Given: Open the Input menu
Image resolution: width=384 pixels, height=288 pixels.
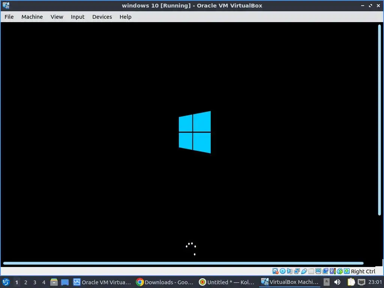Looking at the screenshot, I should coord(78,17).
